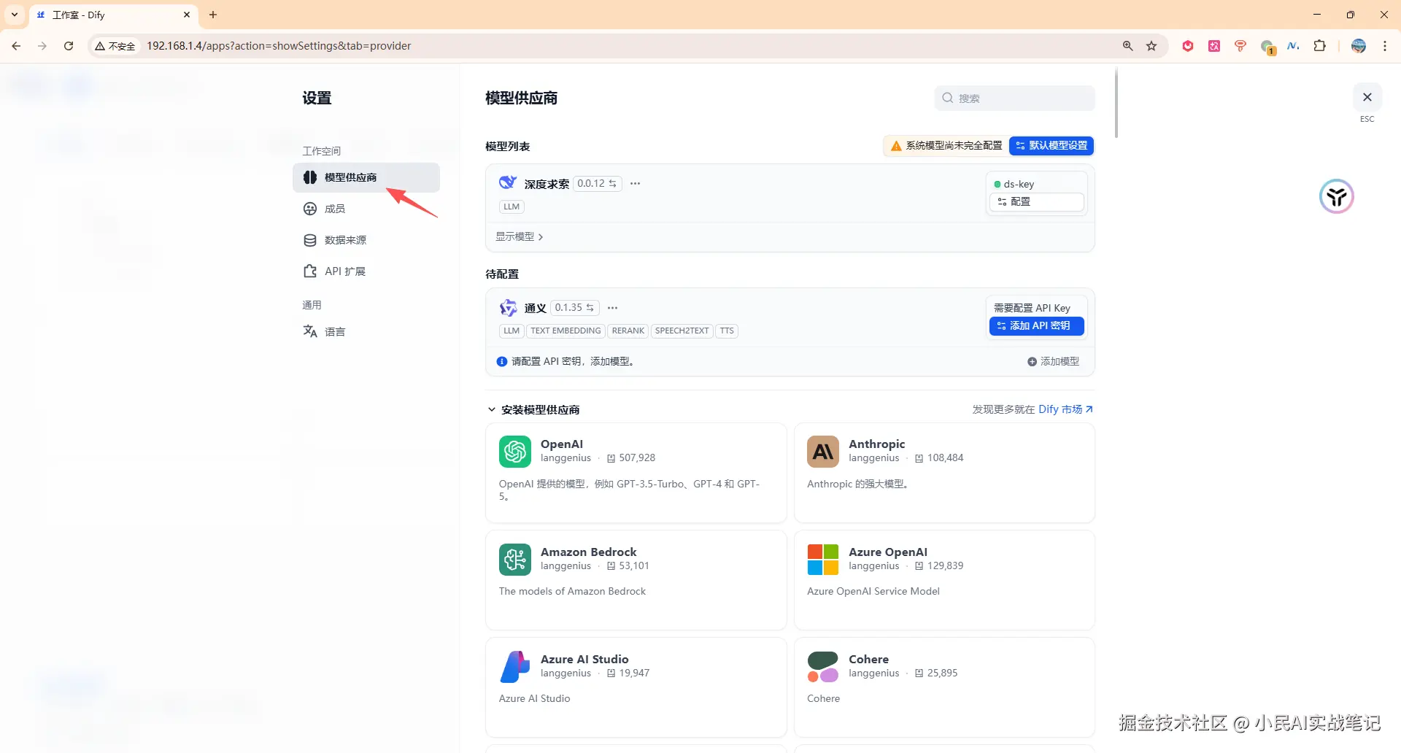This screenshot has width=1401, height=753.
Task: Close the 工作室 - Dify browser tab
Action: pyautogui.click(x=187, y=15)
